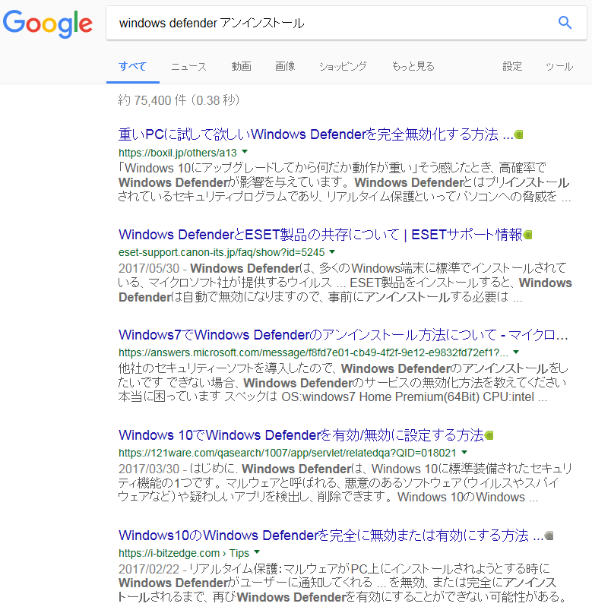
Task: Open the もっと見る menu
Action: tap(413, 66)
